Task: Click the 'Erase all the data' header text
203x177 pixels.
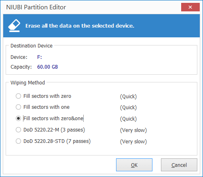Action: [80, 26]
